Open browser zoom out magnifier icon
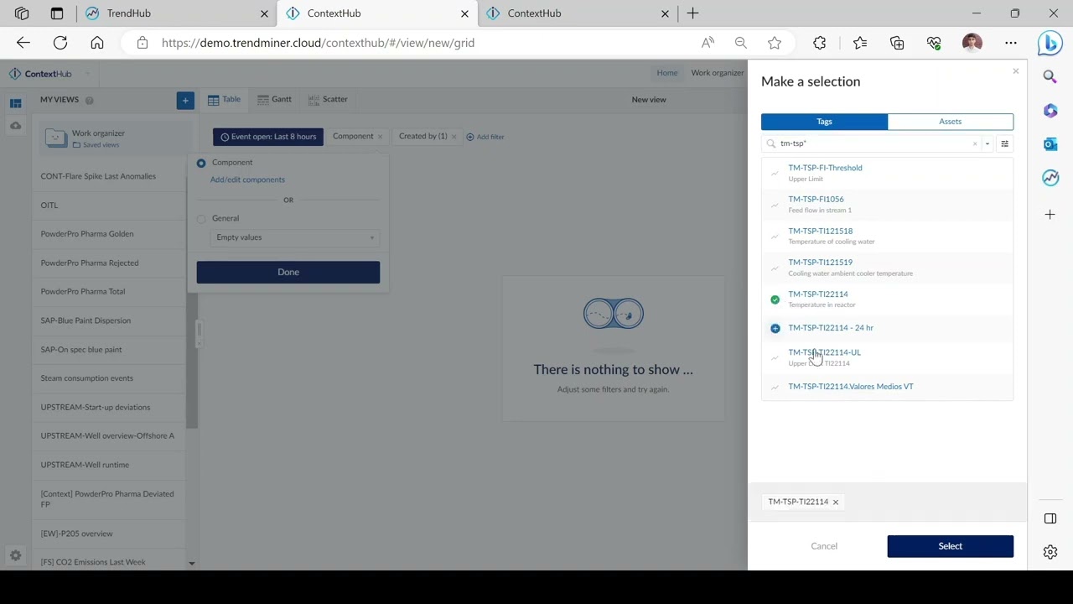 pyautogui.click(x=741, y=43)
